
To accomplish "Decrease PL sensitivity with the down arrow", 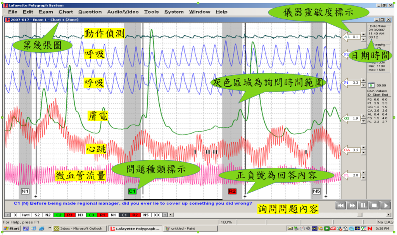I will coord(363,177).
